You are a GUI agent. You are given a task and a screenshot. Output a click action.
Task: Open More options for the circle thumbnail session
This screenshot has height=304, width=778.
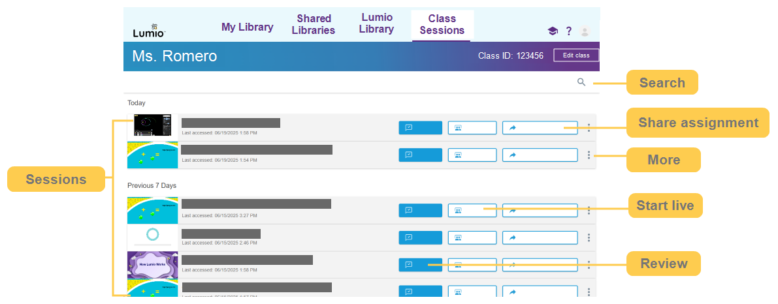coord(589,238)
